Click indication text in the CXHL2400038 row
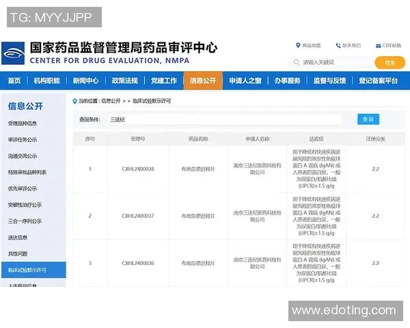 tap(316, 169)
